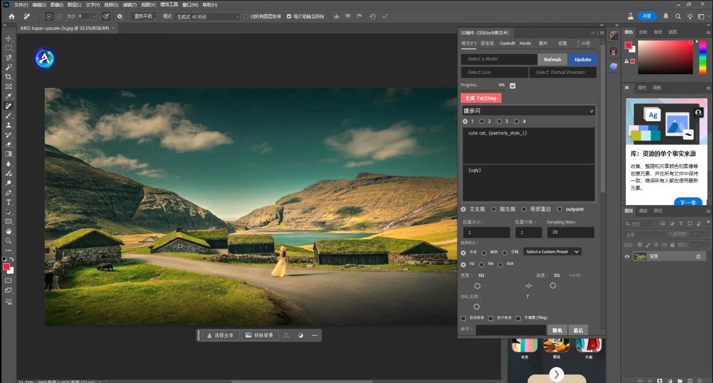Open the brush settings gear icon
The image size is (713, 383).
pos(120,16)
